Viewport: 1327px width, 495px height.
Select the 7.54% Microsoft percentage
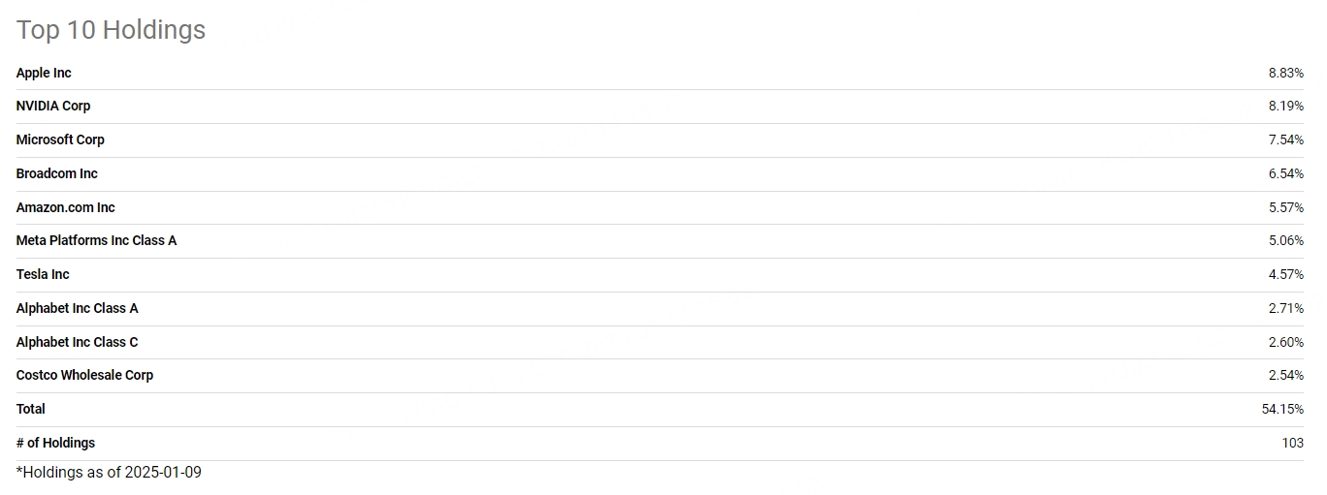pyautogui.click(x=1285, y=139)
